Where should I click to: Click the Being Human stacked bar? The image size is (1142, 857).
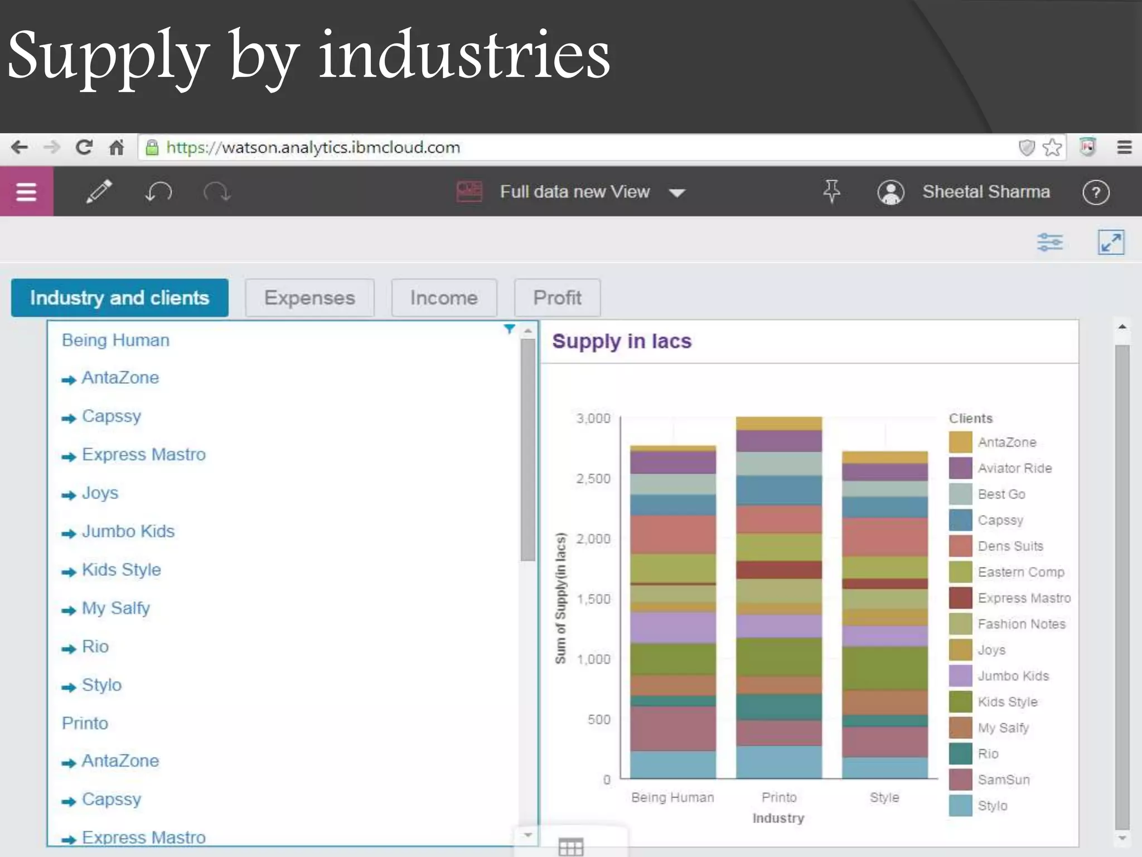[x=673, y=612]
